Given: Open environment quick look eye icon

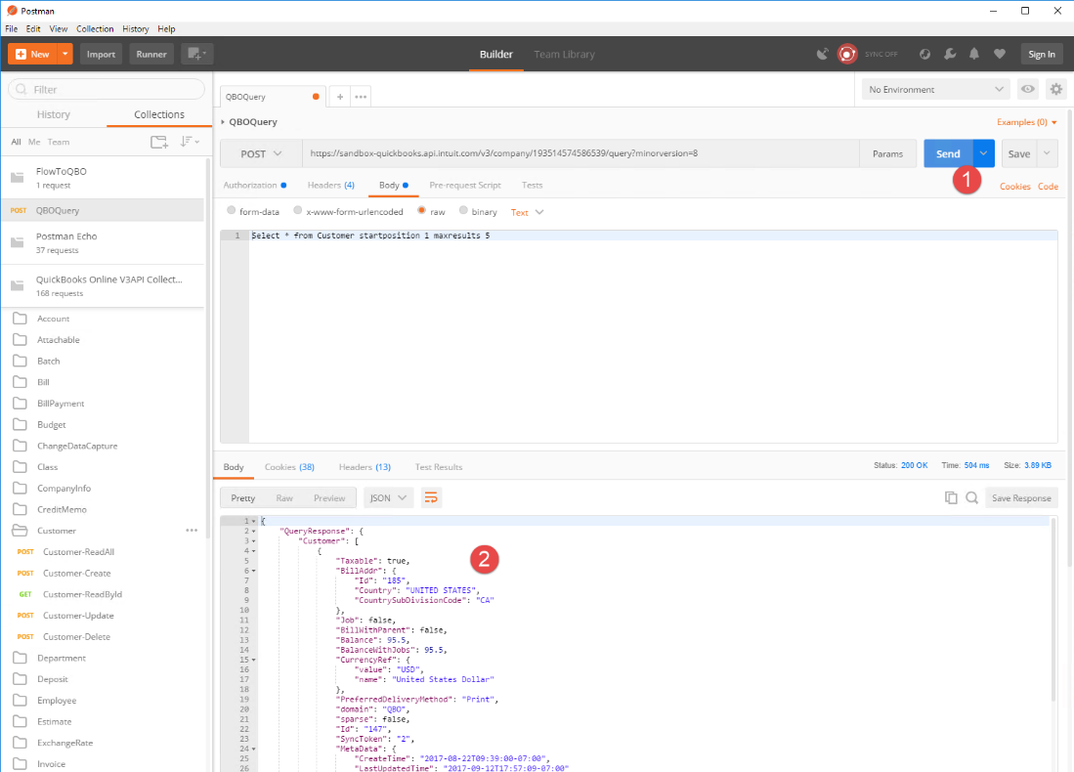Looking at the screenshot, I should click(x=1027, y=89).
